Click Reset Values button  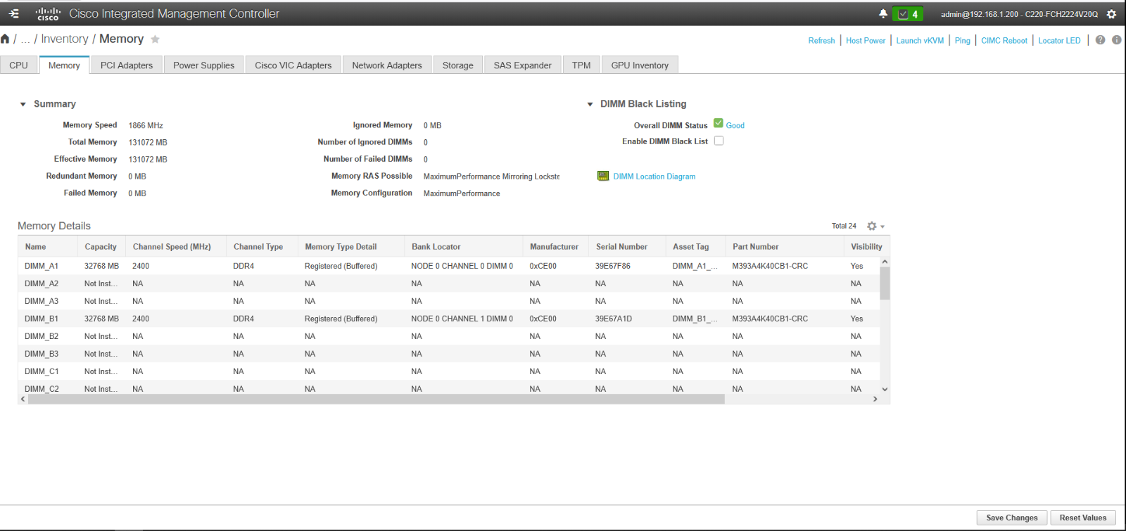pos(1083,518)
